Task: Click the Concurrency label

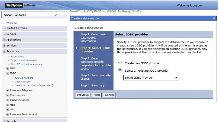Action: (x=17, y=95)
